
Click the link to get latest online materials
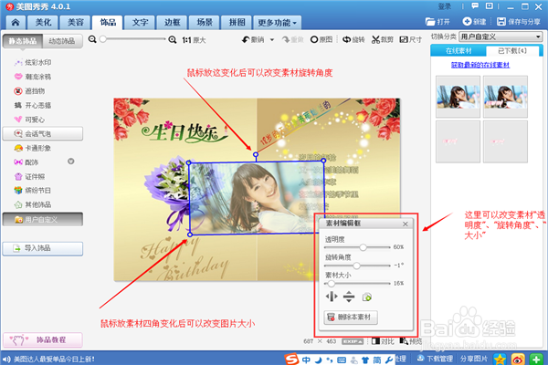(480, 65)
